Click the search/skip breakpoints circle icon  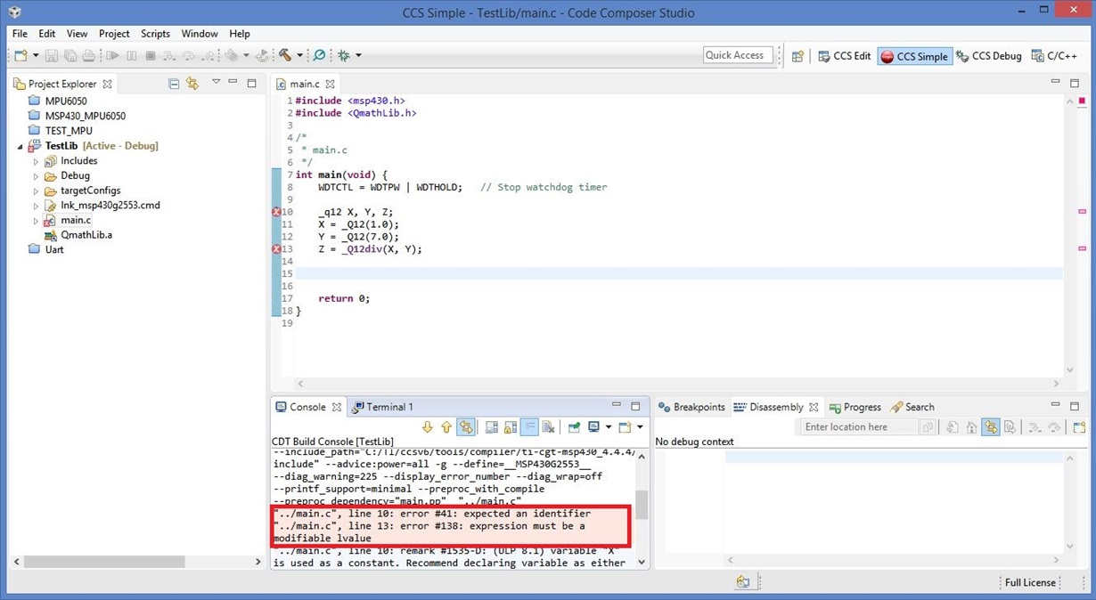(319, 55)
